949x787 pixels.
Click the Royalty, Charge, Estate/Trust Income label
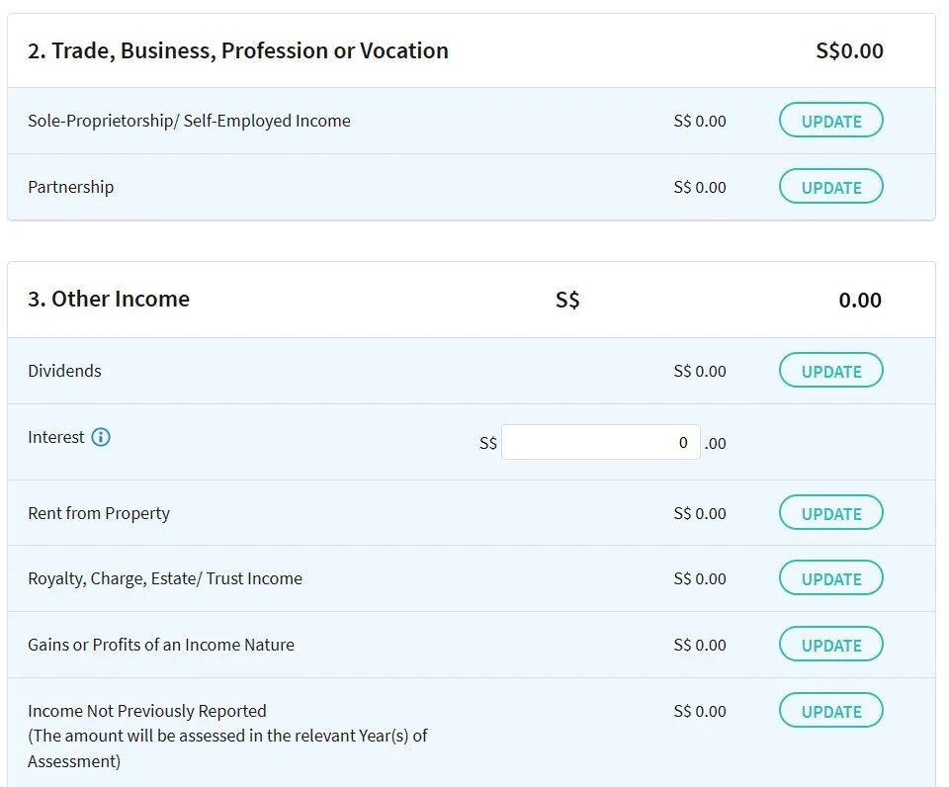(x=165, y=578)
